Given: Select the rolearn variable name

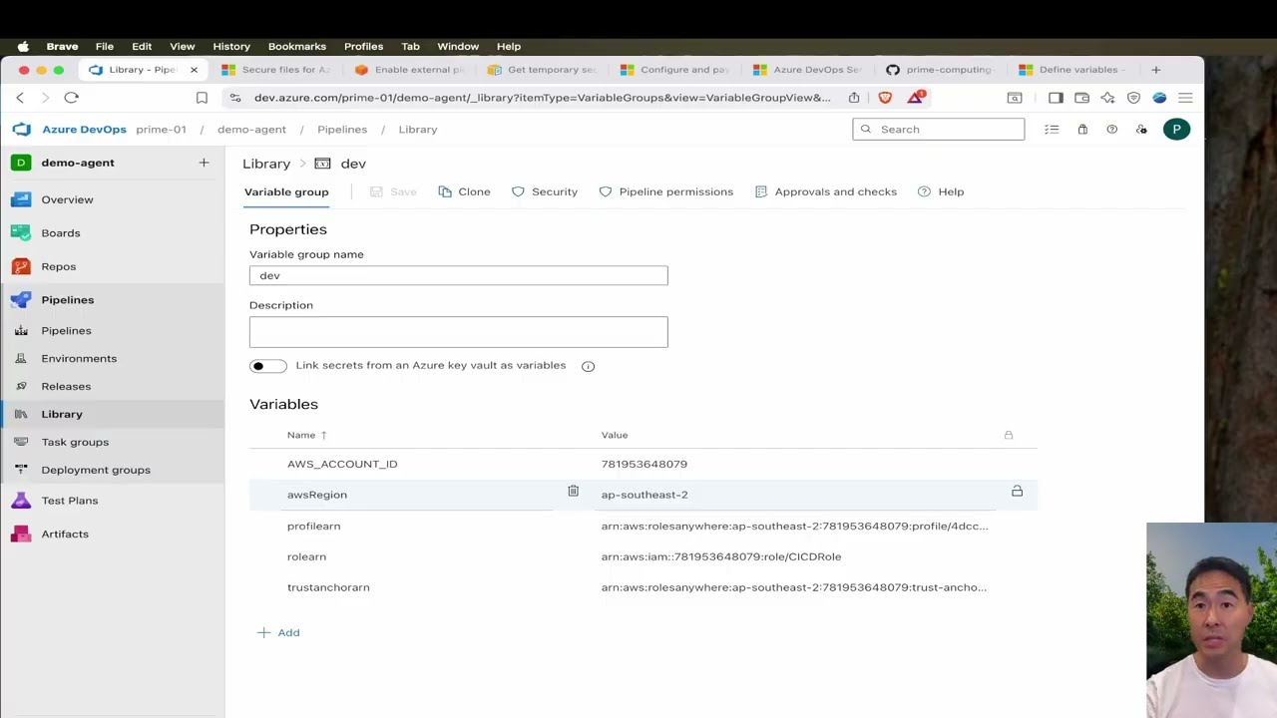Looking at the screenshot, I should click(x=306, y=556).
